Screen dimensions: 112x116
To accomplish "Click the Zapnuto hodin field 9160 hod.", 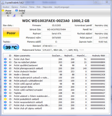I will (101, 42).
